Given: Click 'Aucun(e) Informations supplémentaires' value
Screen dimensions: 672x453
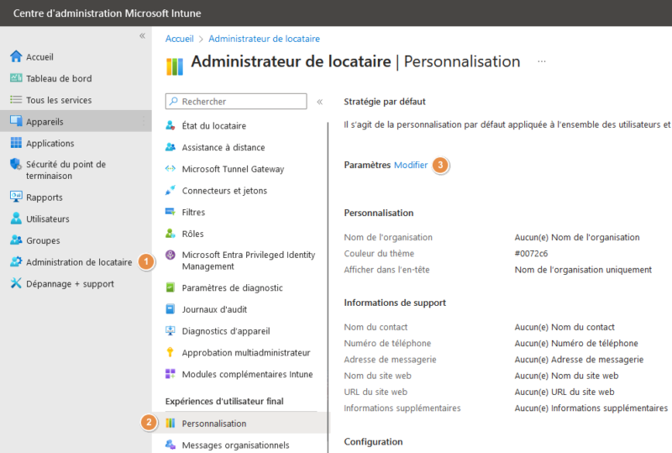Looking at the screenshot, I should coord(591,408).
